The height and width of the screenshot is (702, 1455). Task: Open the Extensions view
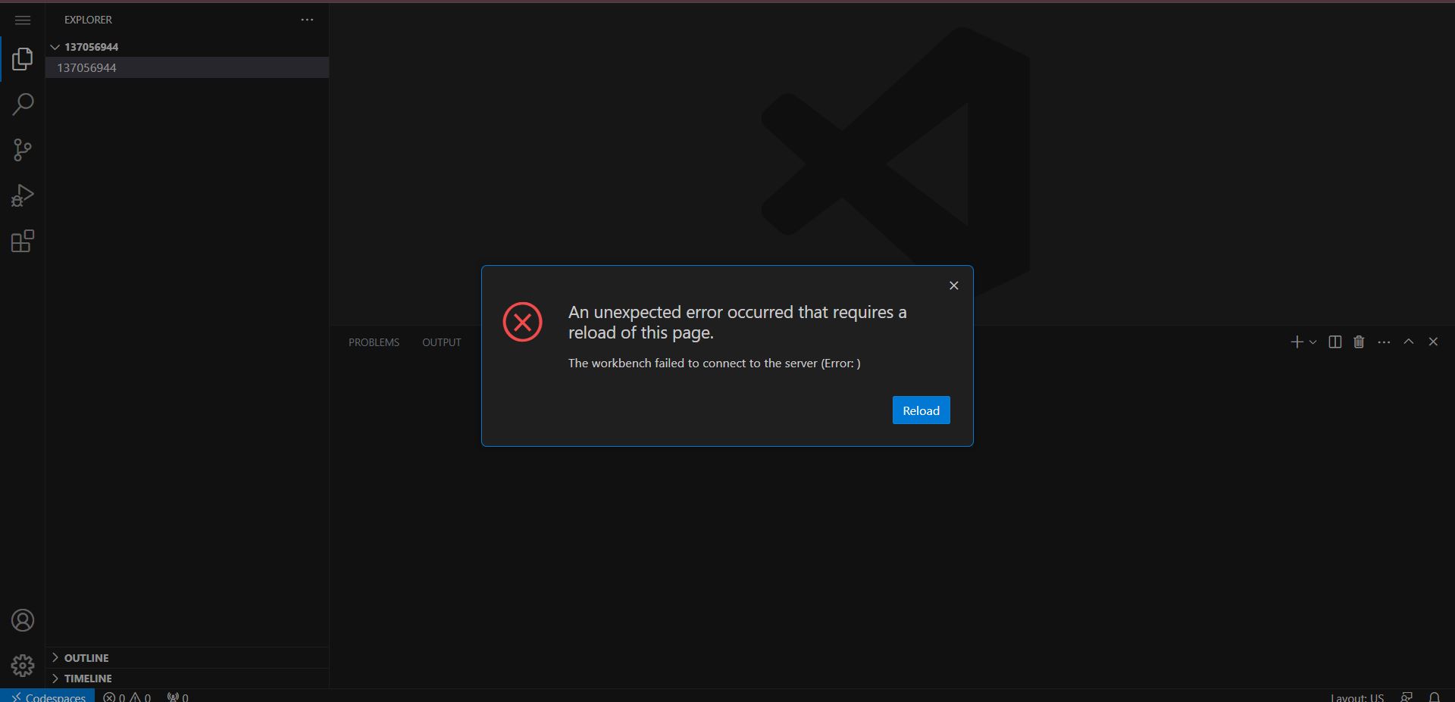coord(23,241)
